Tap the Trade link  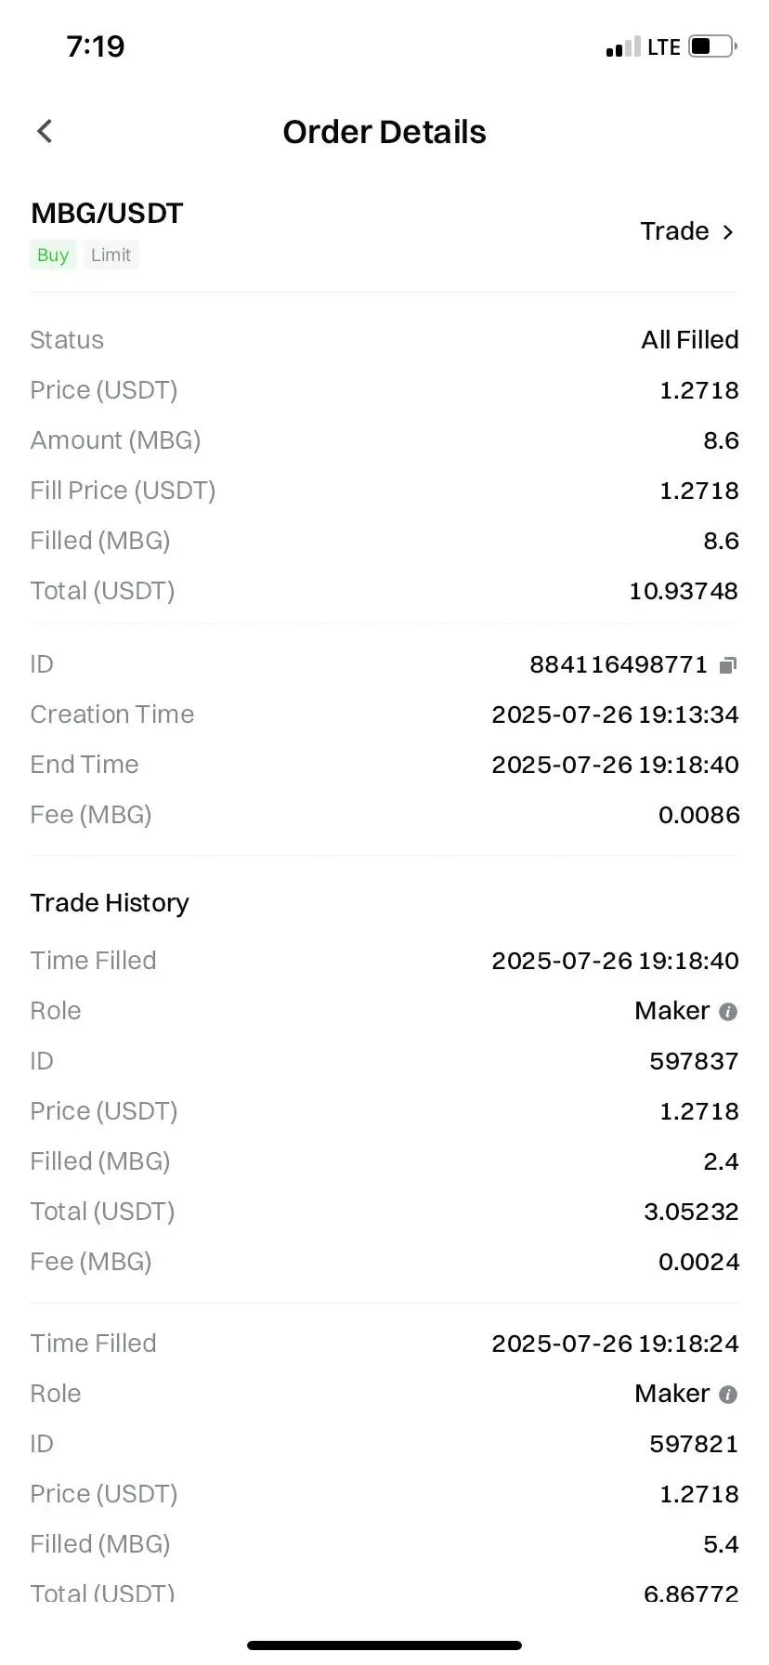pyautogui.click(x=674, y=231)
